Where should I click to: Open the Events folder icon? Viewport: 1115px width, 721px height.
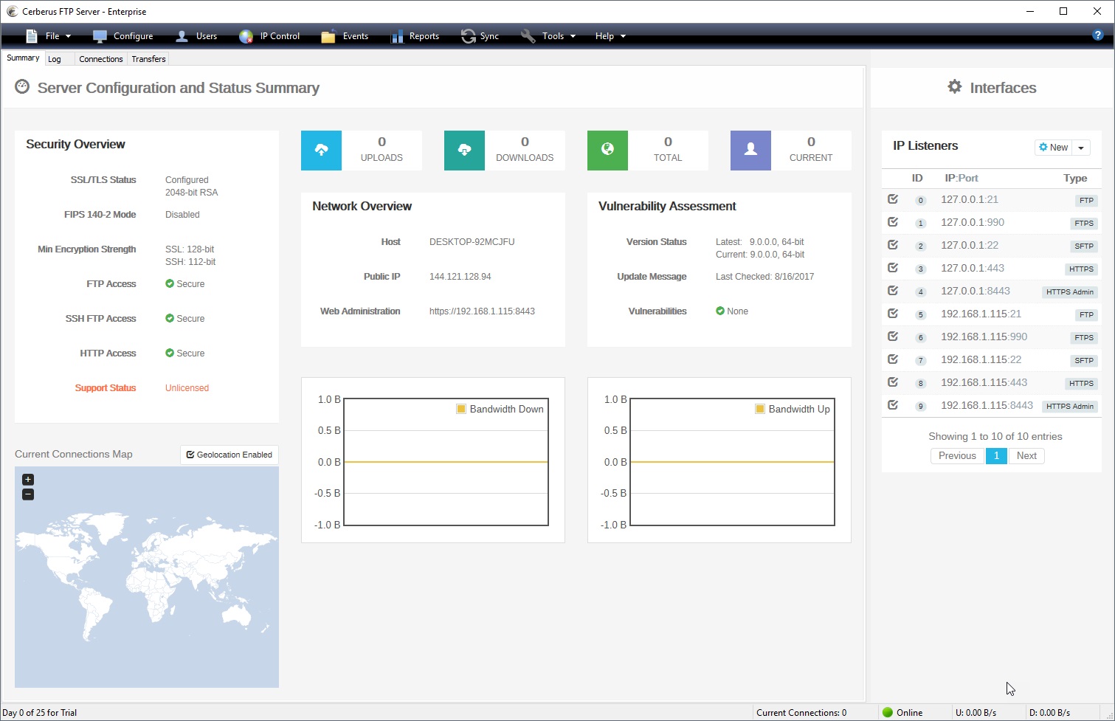tap(328, 36)
